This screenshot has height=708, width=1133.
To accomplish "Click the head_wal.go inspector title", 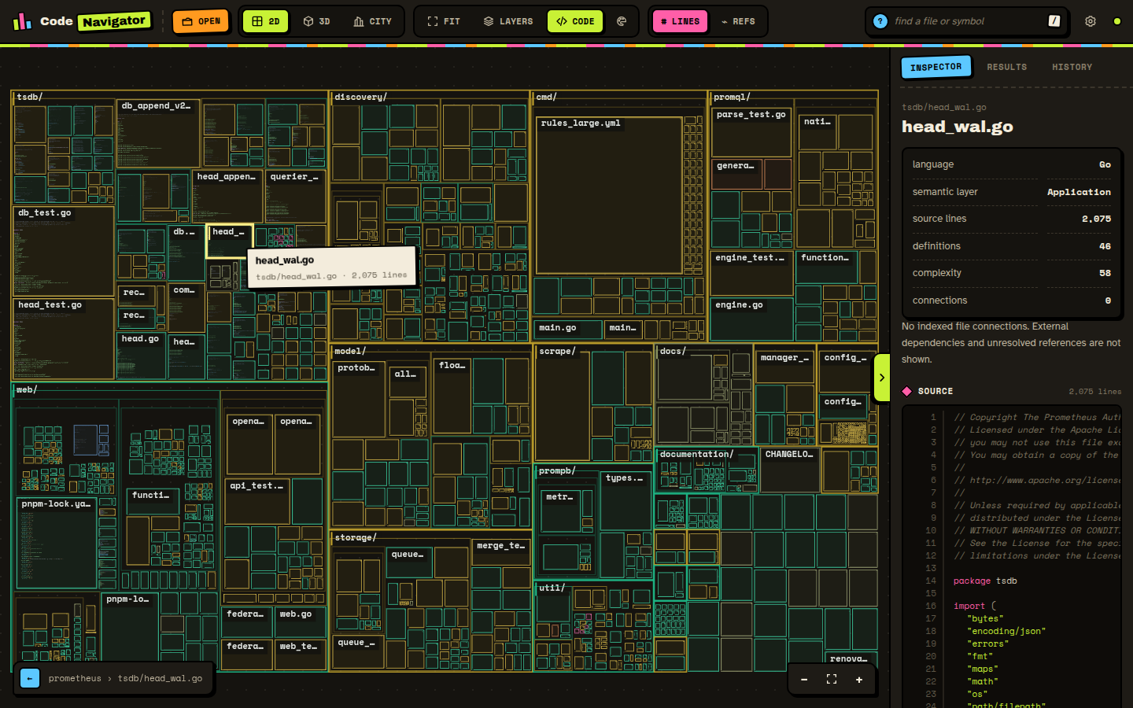I will pos(957,127).
